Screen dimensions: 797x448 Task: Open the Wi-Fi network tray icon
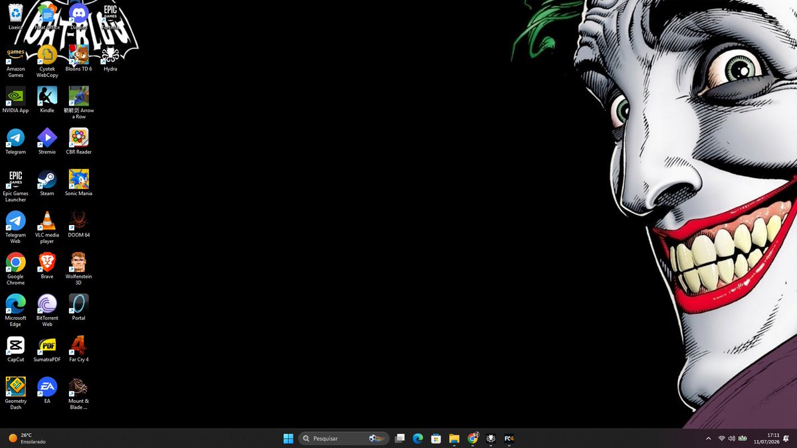(721, 438)
